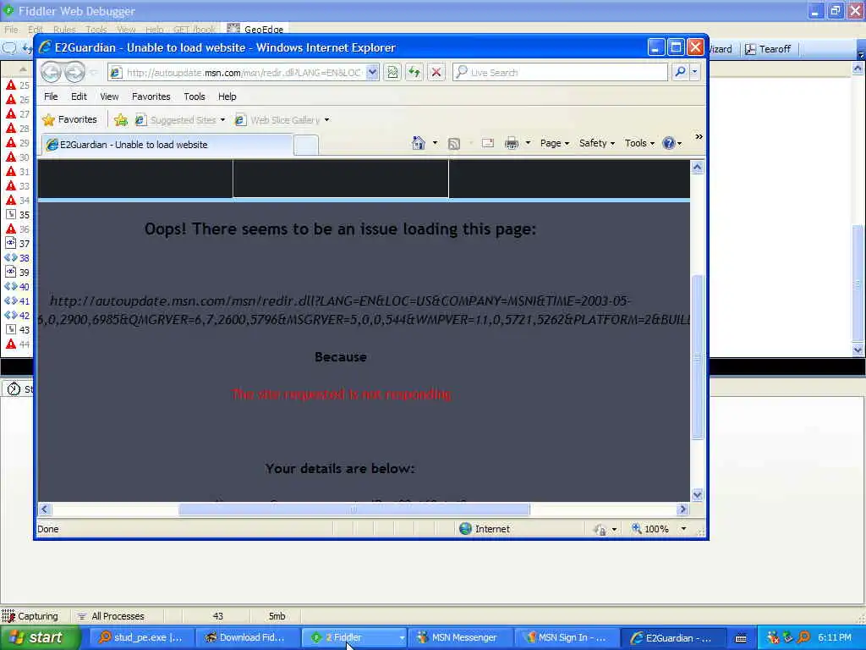The width and height of the screenshot is (866, 650).
Task: Click the Add to Favorites Bar icon
Action: [121, 119]
